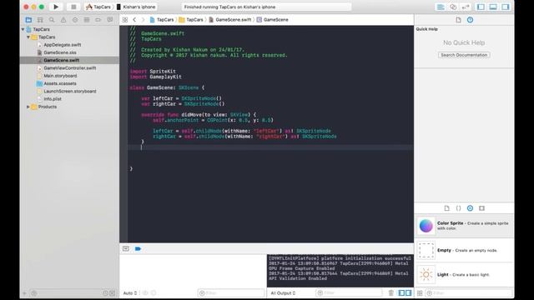Image resolution: width=534 pixels, height=300 pixels.
Task: Collapse the TapCars group folder
Action: 28,37
